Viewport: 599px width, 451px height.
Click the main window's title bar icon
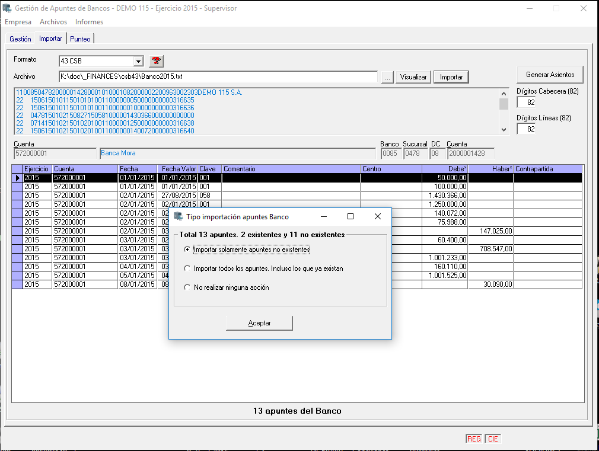[x=7, y=8]
